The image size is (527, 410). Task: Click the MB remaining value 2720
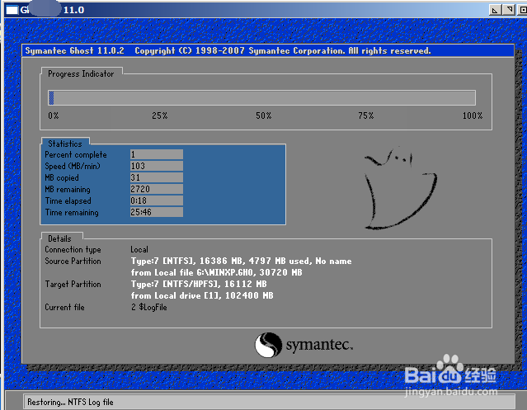tap(157, 189)
